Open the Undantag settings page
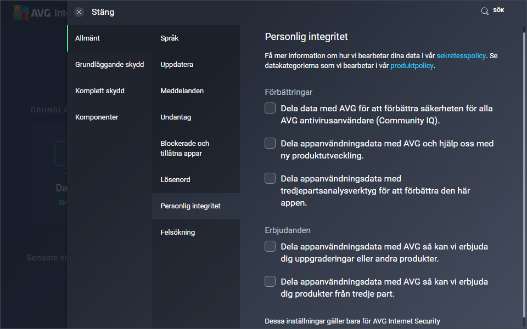Screen dimensions: 527x329 click(196, 117)
